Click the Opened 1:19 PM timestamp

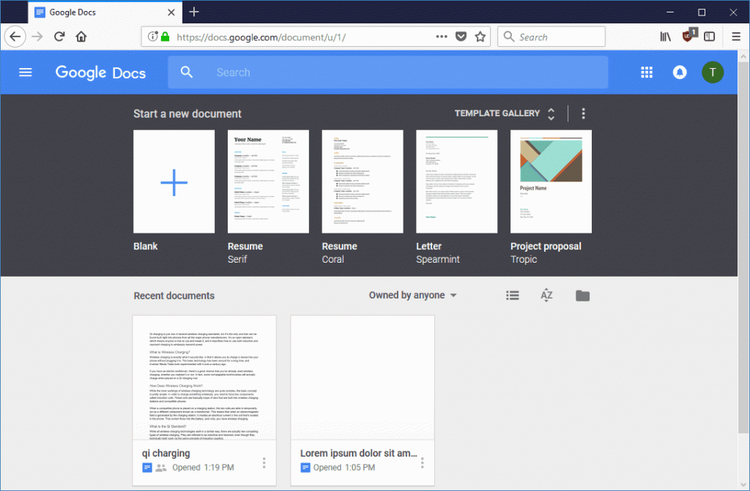pos(204,468)
